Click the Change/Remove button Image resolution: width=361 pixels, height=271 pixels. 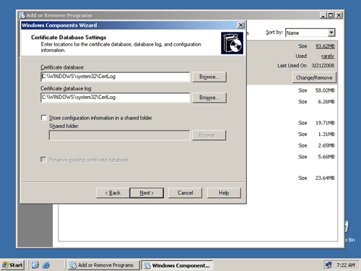[314, 77]
